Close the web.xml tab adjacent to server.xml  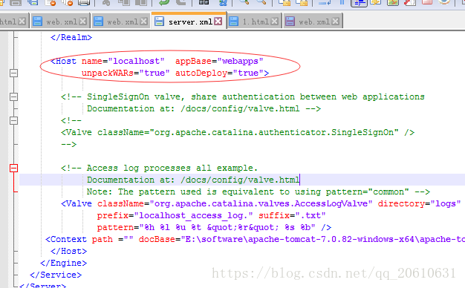click(144, 22)
